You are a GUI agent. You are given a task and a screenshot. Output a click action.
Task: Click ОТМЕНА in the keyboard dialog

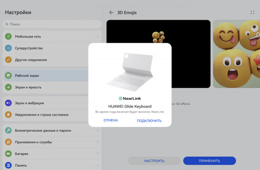click(x=110, y=120)
